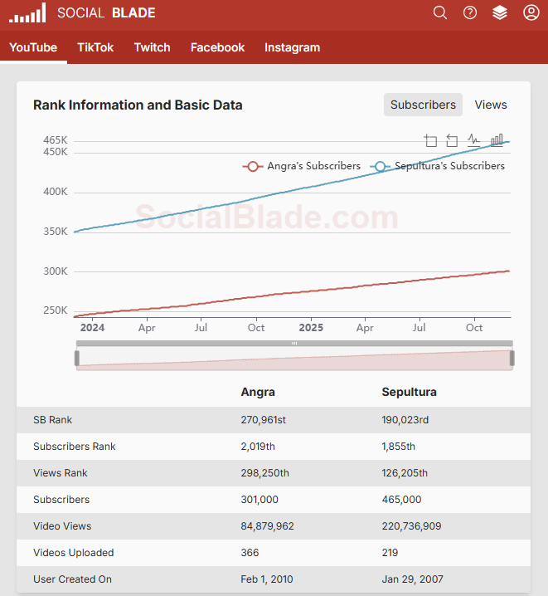Click the 465K y-axis label
The width and height of the screenshot is (548, 596).
click(56, 140)
